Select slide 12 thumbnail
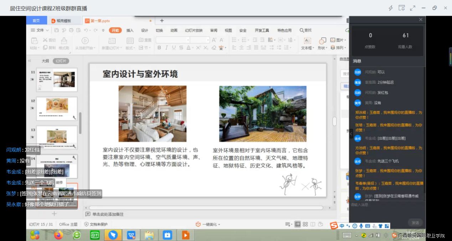Screen dimensions: 452x241 (x=57, y=108)
